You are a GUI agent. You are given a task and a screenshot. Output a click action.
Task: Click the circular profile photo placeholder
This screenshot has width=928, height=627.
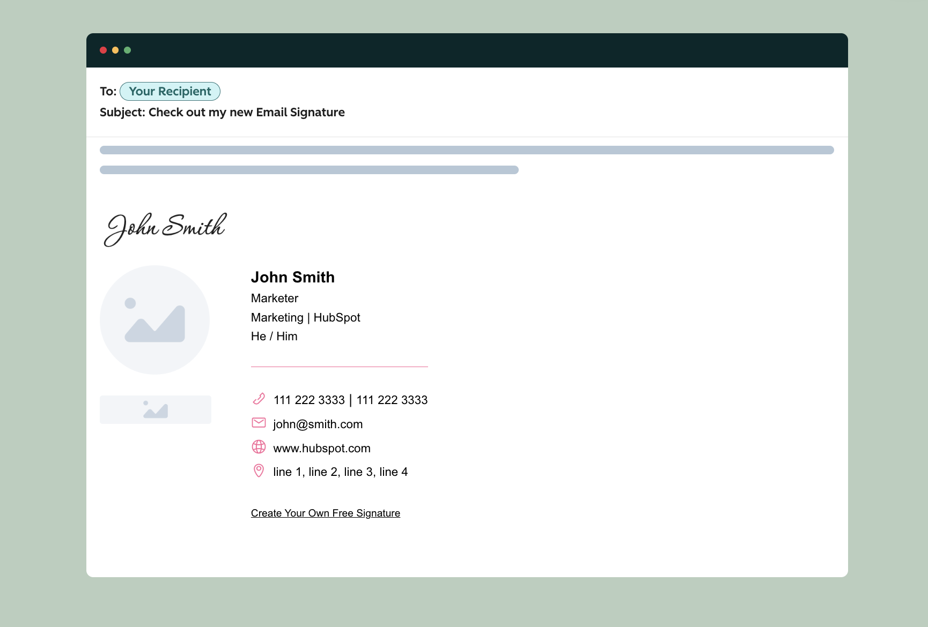point(154,320)
